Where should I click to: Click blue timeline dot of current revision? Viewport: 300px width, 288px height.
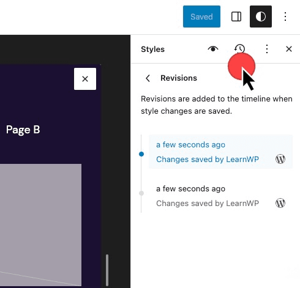click(141, 154)
